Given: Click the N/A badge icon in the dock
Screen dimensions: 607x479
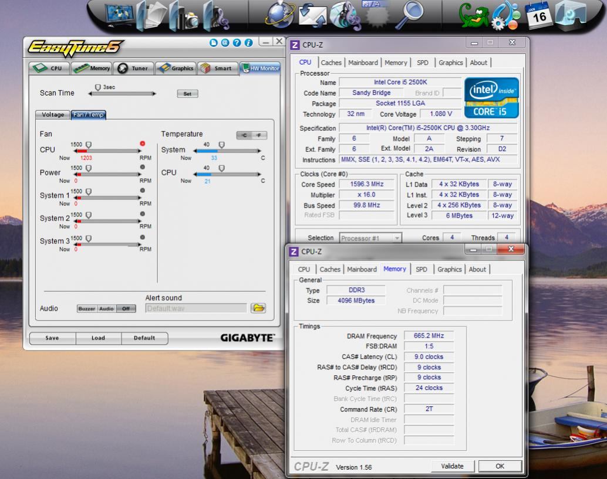Looking at the screenshot, I should 376,15.
